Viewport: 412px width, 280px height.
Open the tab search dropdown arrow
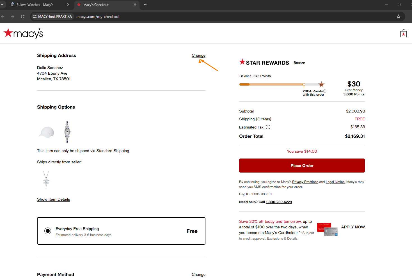click(2, 4)
